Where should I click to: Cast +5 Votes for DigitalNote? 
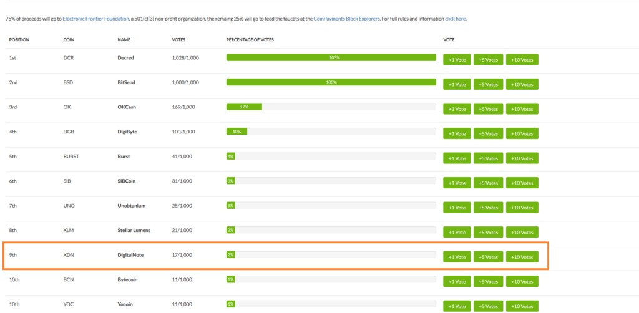[x=488, y=257]
